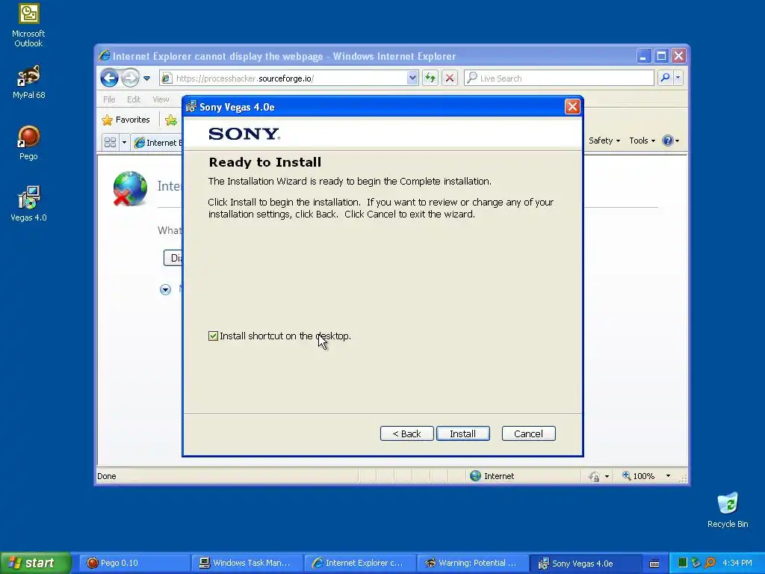
Task: Switch to Internet Explorer taskbar button
Action: pyautogui.click(x=359, y=564)
